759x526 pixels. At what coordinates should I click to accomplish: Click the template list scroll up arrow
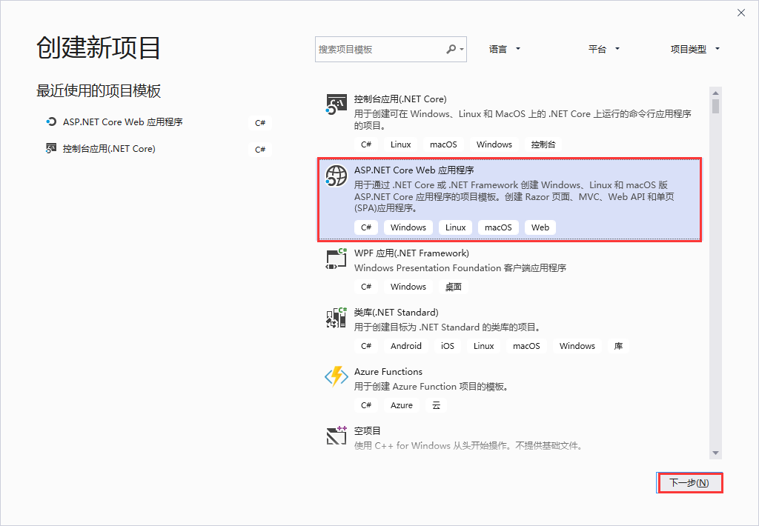pyautogui.click(x=715, y=93)
